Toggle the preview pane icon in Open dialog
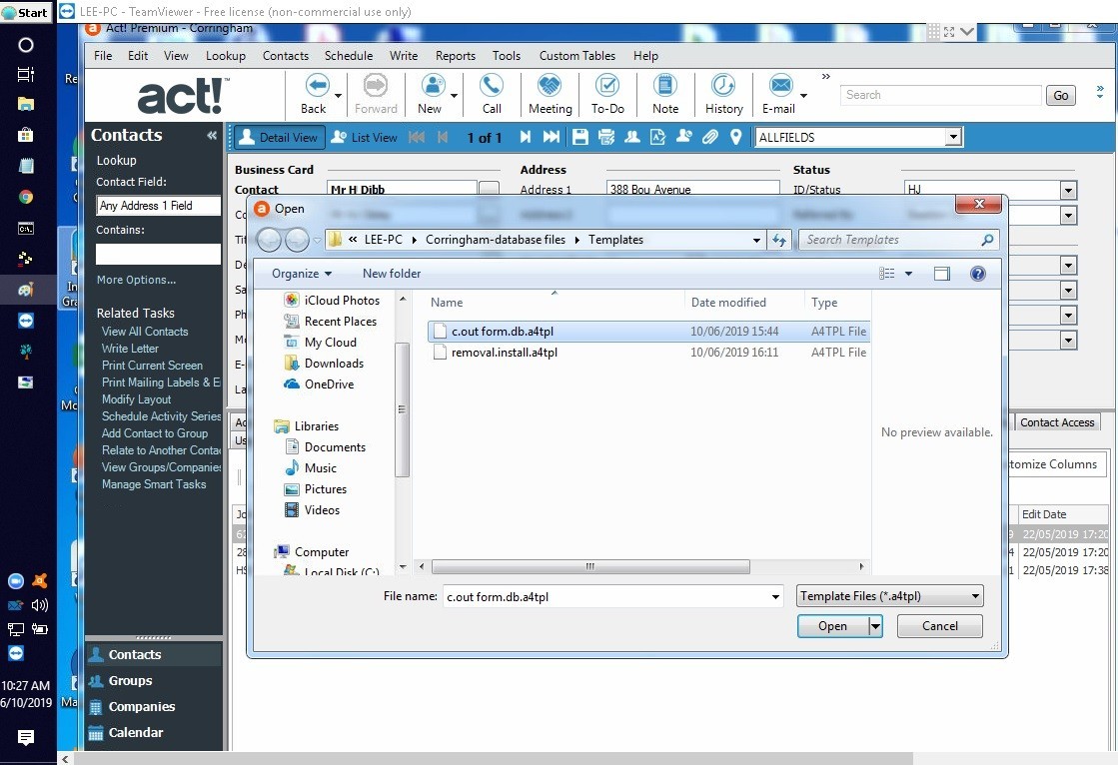Image resolution: width=1118 pixels, height=765 pixels. tap(942, 274)
